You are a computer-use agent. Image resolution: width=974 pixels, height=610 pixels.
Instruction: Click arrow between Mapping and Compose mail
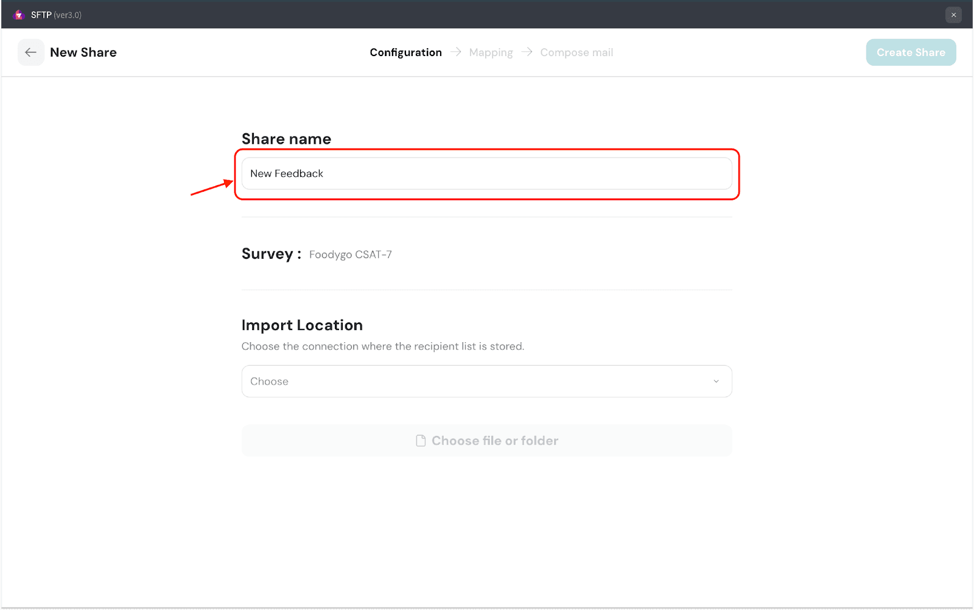[x=527, y=52]
